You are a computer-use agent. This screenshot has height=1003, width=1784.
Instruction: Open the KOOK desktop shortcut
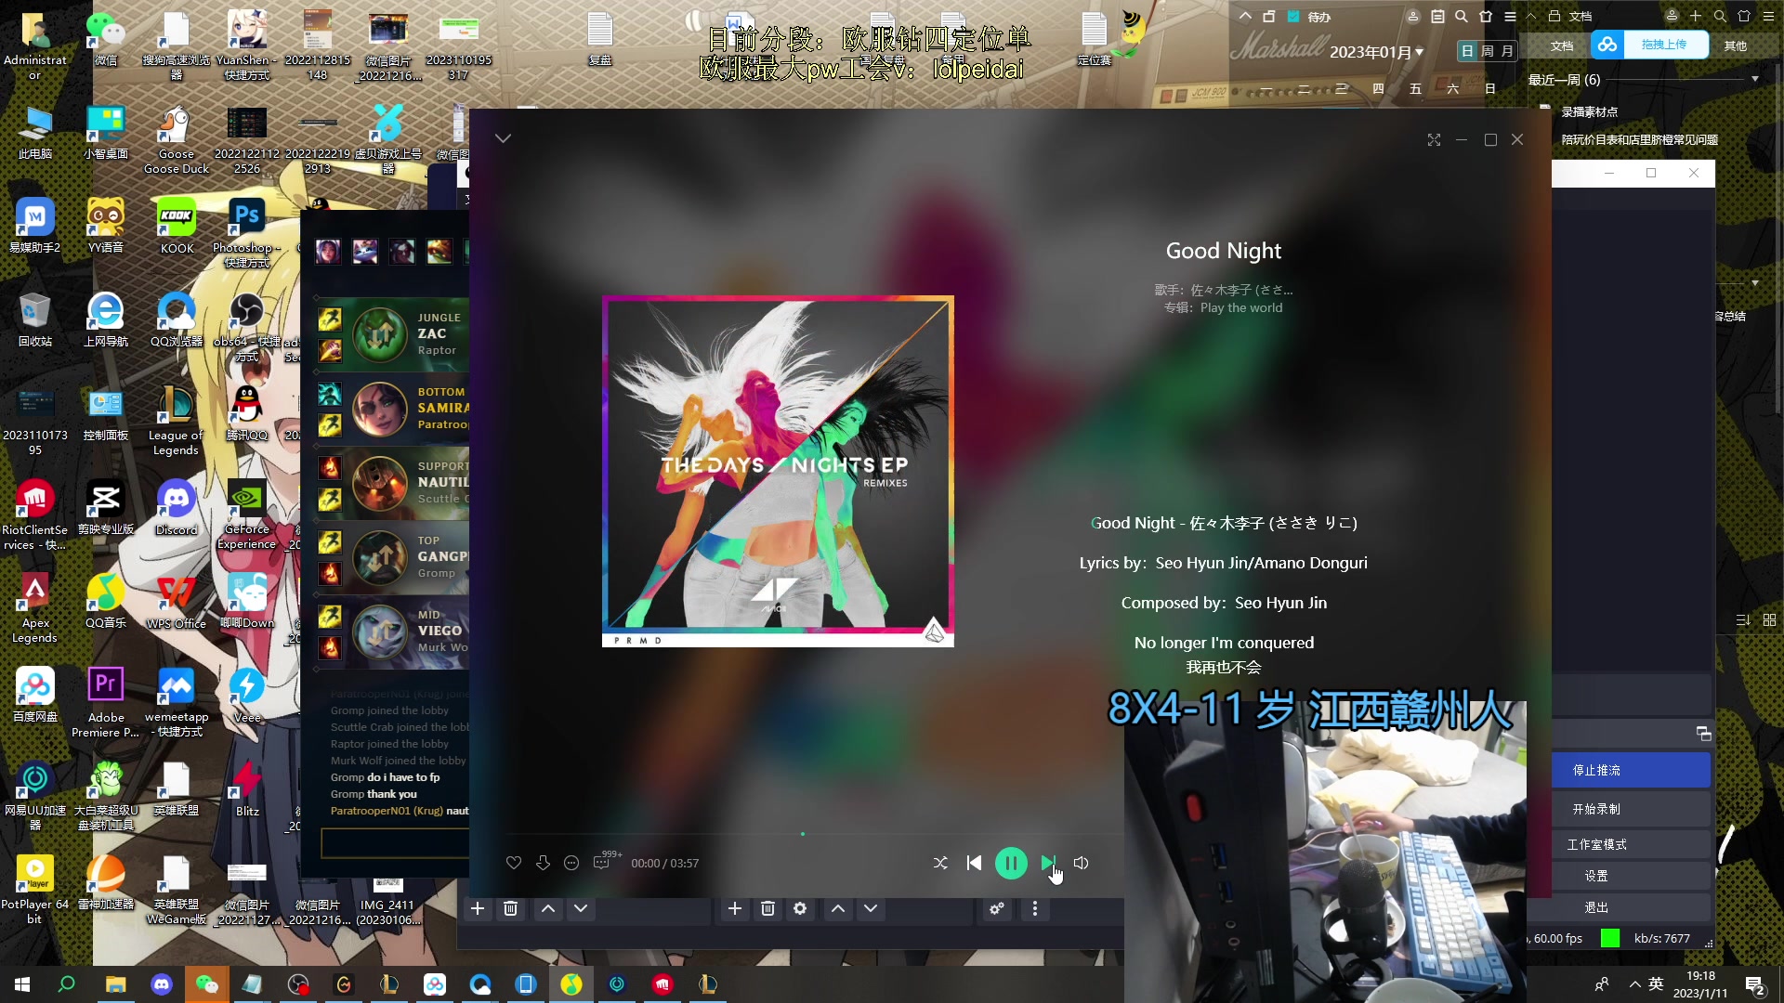(x=177, y=226)
